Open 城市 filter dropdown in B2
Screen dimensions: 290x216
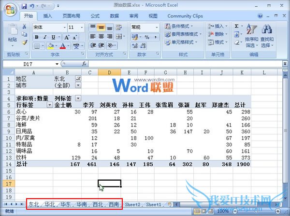coord(78,85)
